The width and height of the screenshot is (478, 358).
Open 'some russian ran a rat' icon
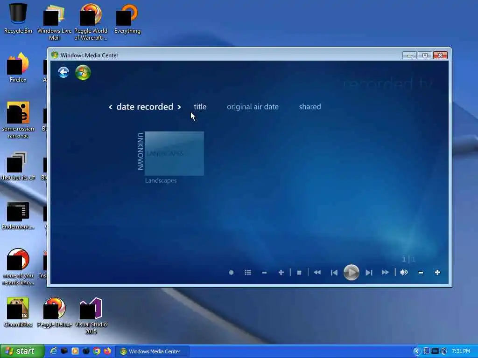(x=18, y=120)
